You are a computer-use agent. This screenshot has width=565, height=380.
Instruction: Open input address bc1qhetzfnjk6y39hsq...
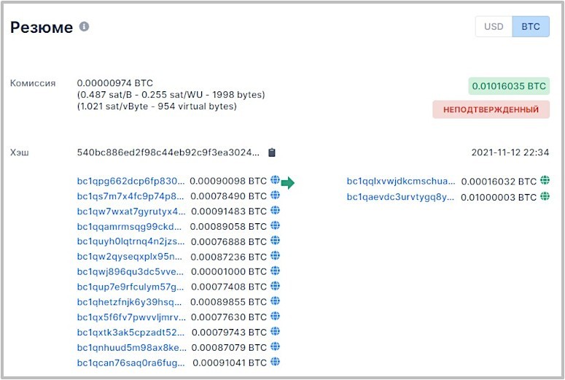point(129,302)
